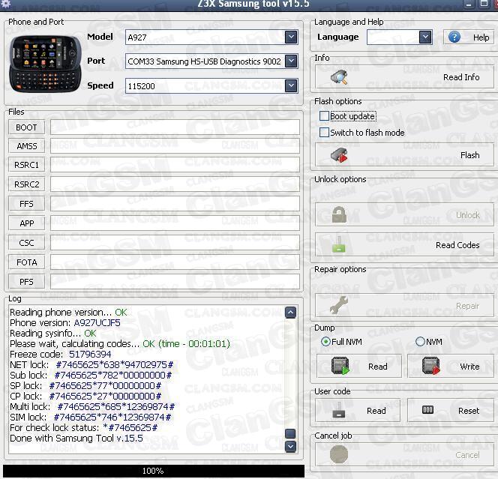Open the Speed dropdown arrow
Image resolution: width=498 pixels, height=479 pixels.
[291, 85]
